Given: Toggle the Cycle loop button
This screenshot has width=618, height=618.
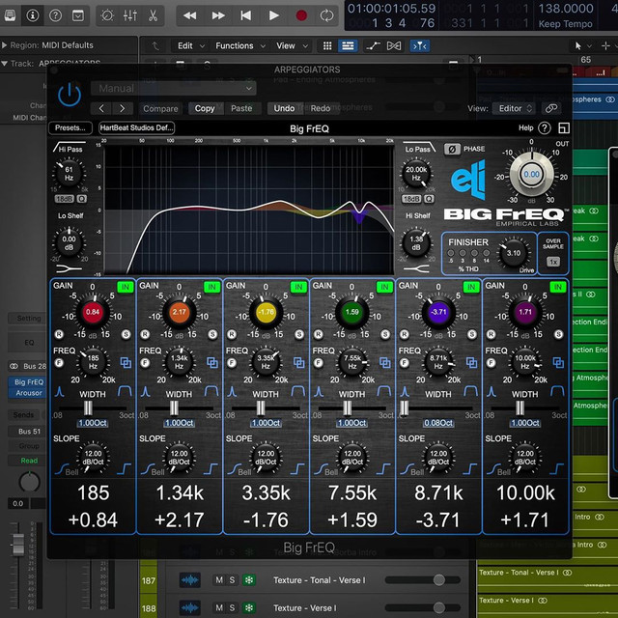Looking at the screenshot, I should tap(326, 15).
